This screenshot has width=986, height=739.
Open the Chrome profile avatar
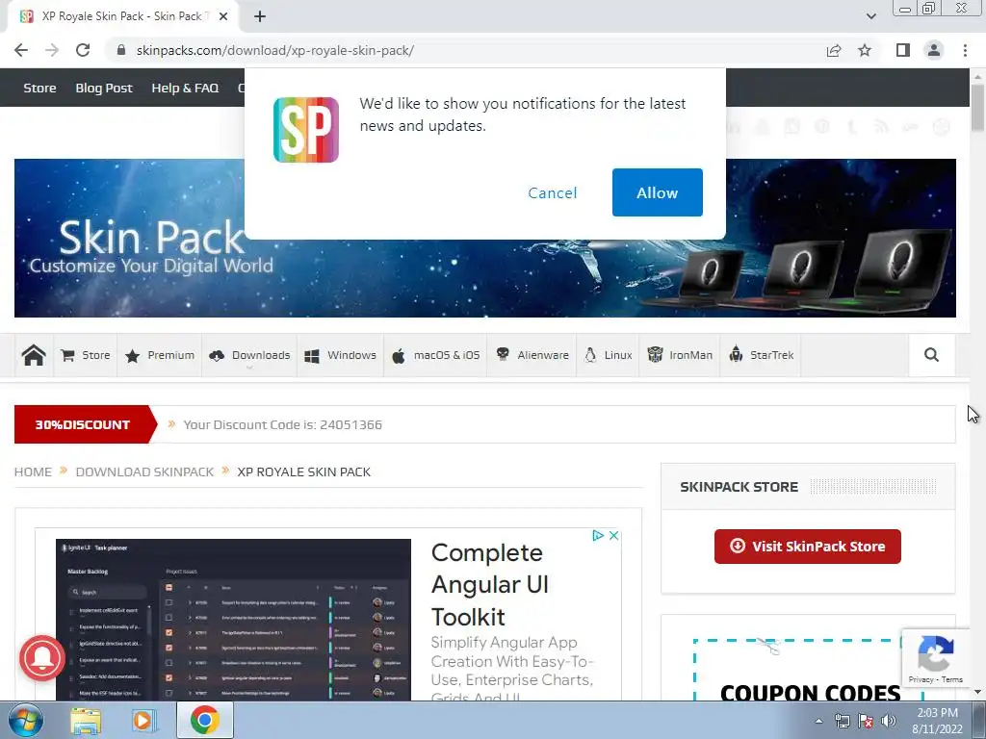click(934, 50)
